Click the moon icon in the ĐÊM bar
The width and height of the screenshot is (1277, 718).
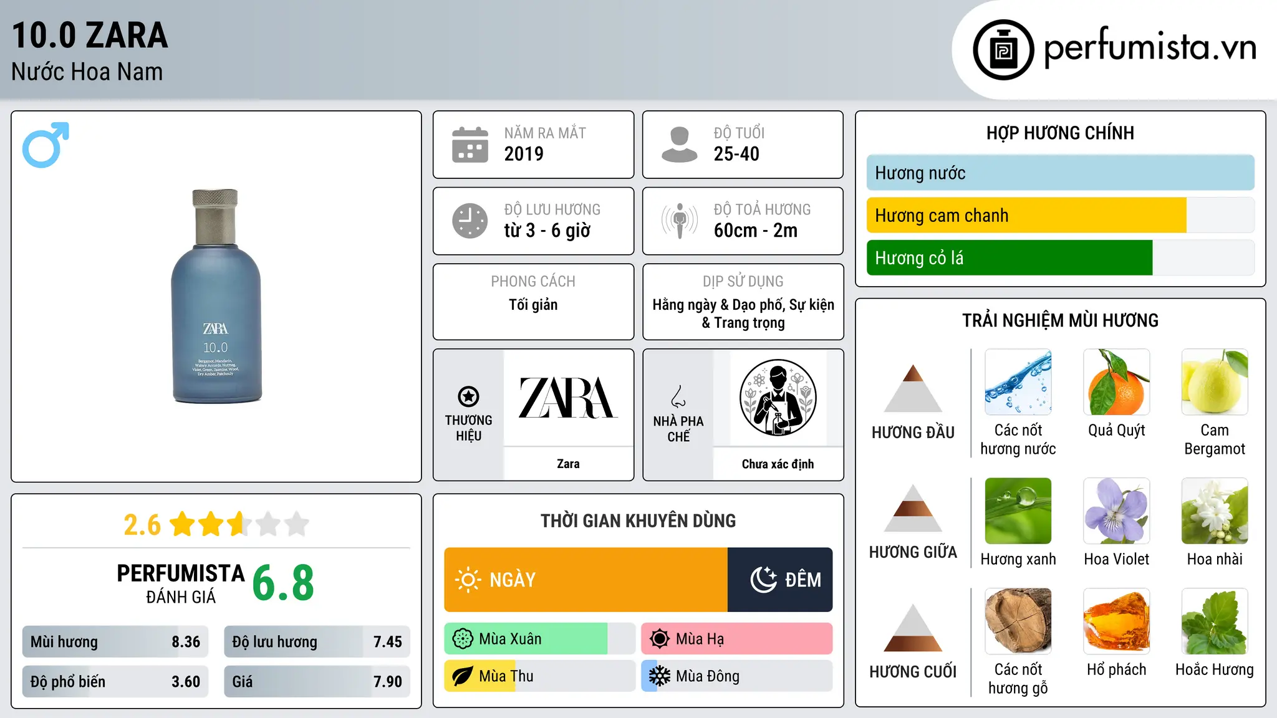(763, 580)
